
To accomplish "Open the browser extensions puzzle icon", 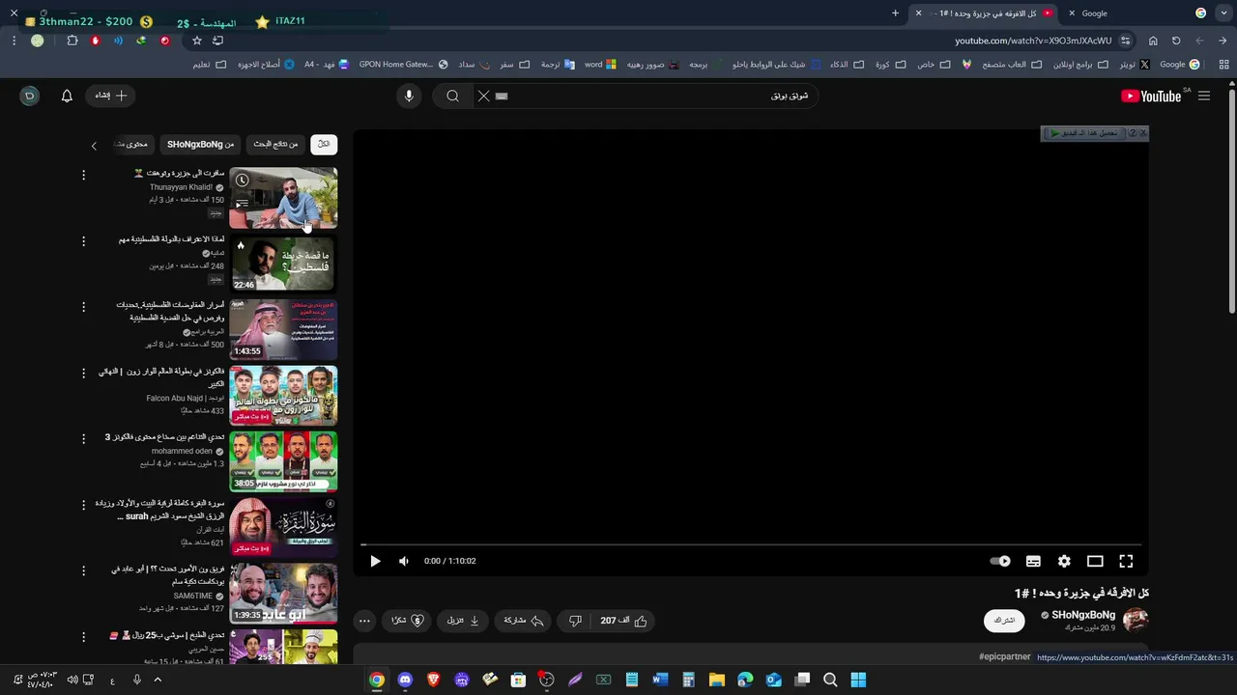I will click(x=72, y=41).
